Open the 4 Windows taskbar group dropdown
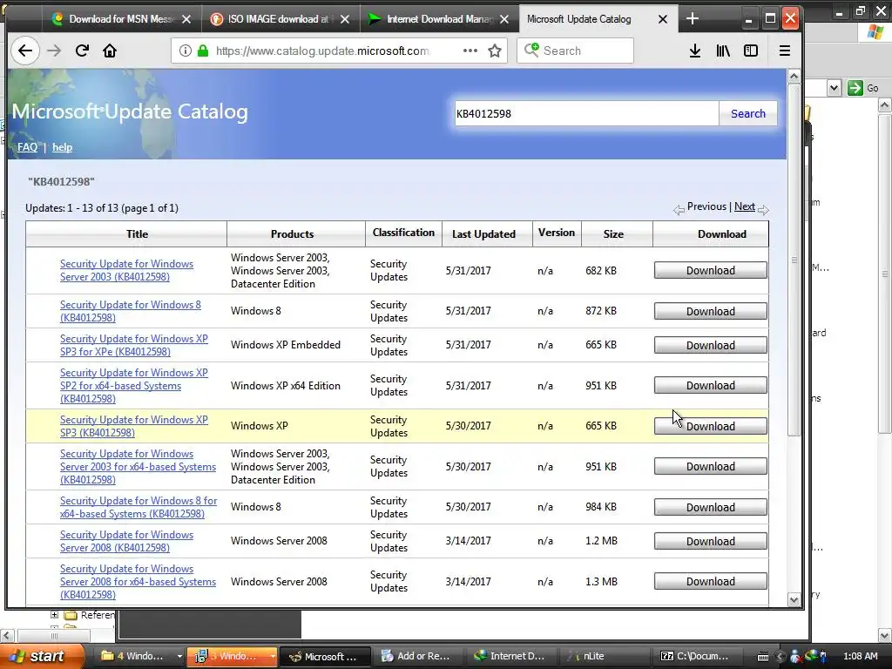The height and width of the screenshot is (669, 892). coord(179,656)
